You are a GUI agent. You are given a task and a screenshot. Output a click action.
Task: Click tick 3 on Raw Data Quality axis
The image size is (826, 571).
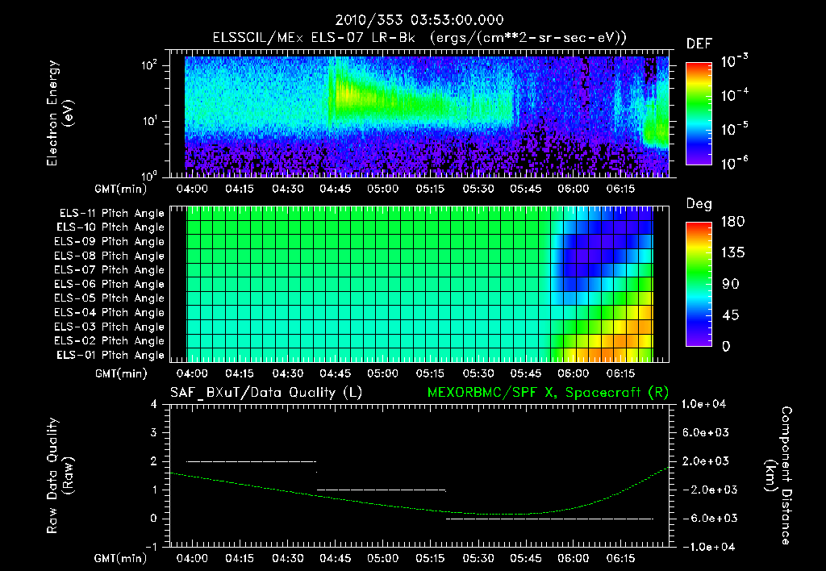[154, 432]
